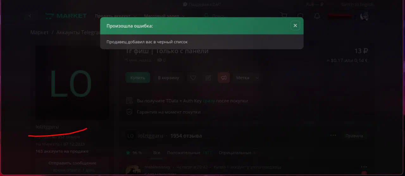Go back using the left arrow
405x176 pixels.
coord(30,16)
